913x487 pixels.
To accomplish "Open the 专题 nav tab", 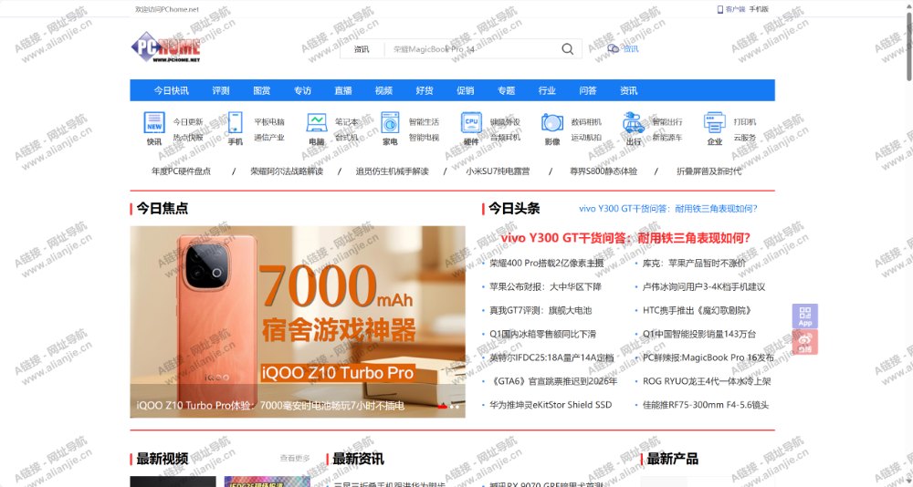I will pyautogui.click(x=506, y=91).
